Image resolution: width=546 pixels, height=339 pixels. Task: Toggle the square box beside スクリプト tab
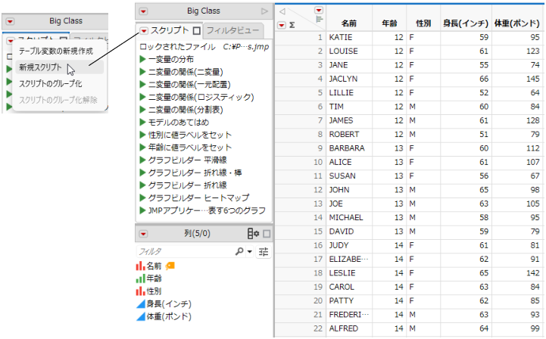197,31
